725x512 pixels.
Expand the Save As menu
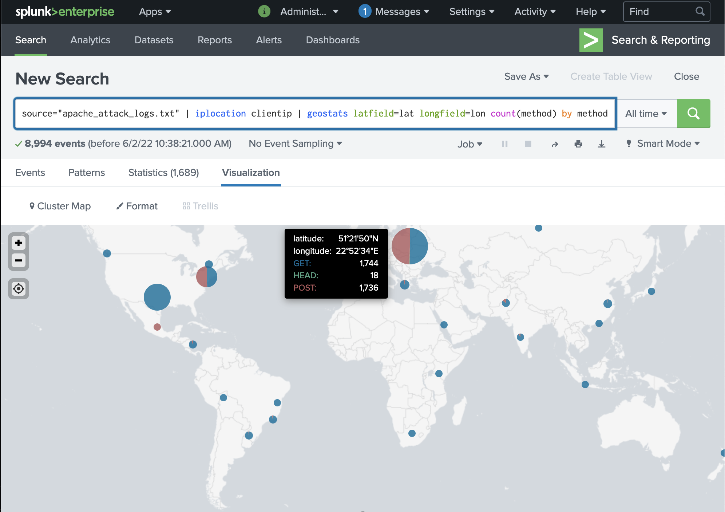(x=526, y=76)
